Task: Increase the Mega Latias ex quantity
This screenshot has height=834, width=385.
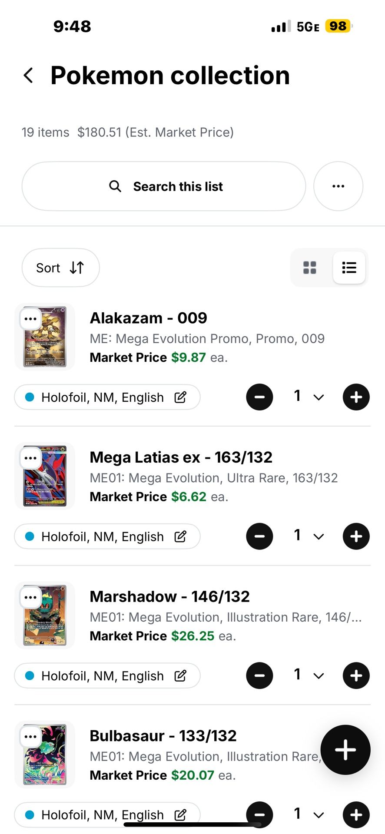Action: (x=356, y=536)
